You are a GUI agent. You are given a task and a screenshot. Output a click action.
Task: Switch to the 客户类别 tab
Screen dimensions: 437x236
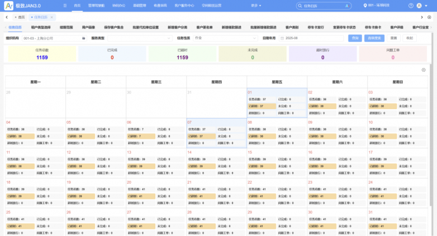click(292, 27)
